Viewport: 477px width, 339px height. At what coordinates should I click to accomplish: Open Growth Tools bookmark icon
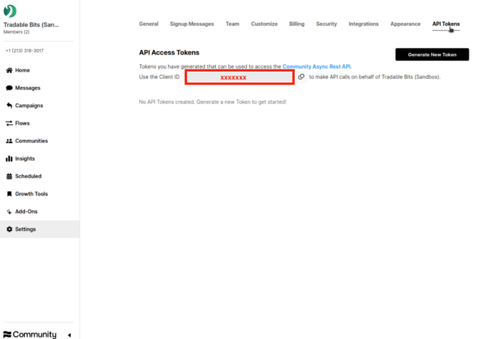pos(9,194)
